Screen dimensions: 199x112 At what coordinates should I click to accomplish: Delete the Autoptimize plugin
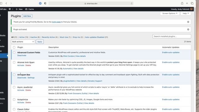28,102
